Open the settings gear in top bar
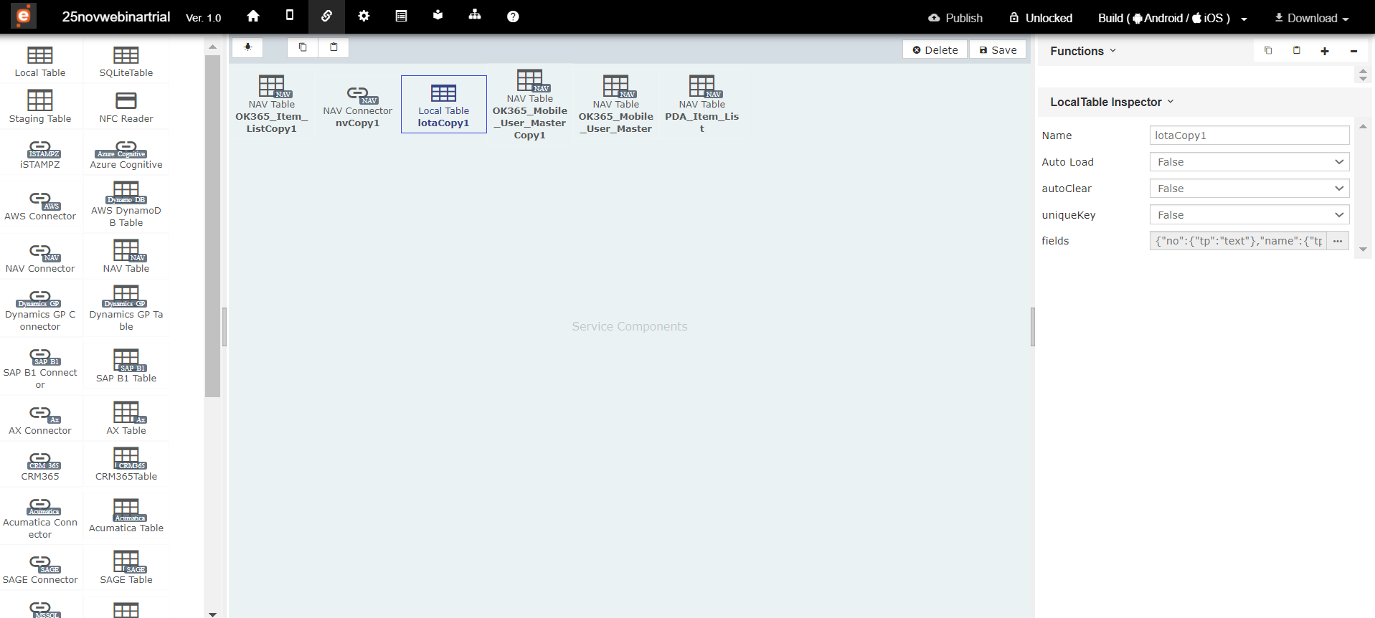1375x618 pixels. 364,16
